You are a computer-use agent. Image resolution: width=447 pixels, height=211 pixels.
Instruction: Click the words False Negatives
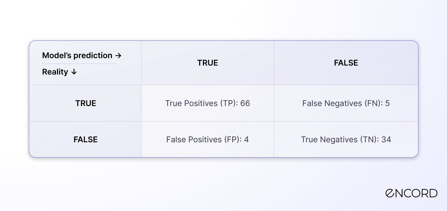click(x=332, y=103)
